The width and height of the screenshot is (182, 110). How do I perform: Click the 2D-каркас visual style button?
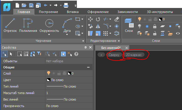[134, 55]
